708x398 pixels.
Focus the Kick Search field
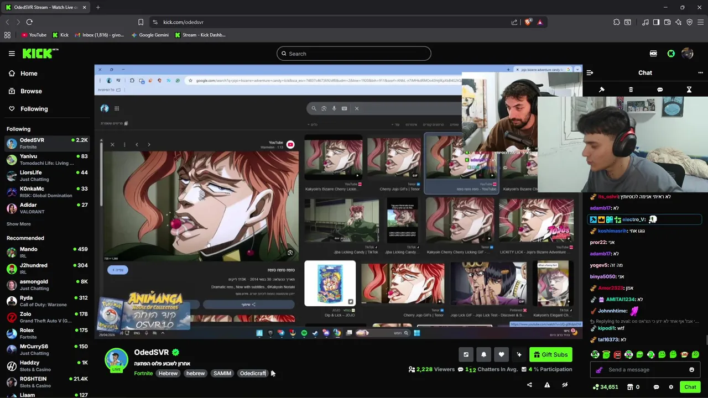click(x=354, y=54)
